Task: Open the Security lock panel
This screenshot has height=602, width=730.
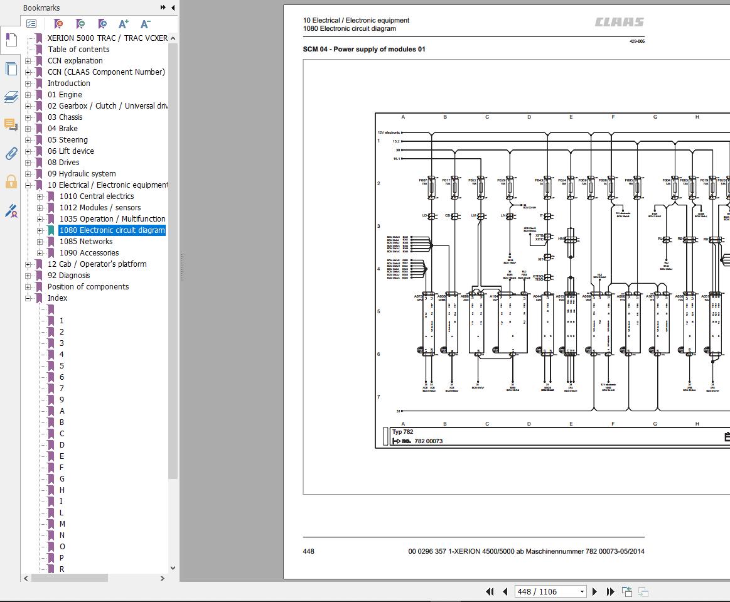Action: [x=11, y=182]
